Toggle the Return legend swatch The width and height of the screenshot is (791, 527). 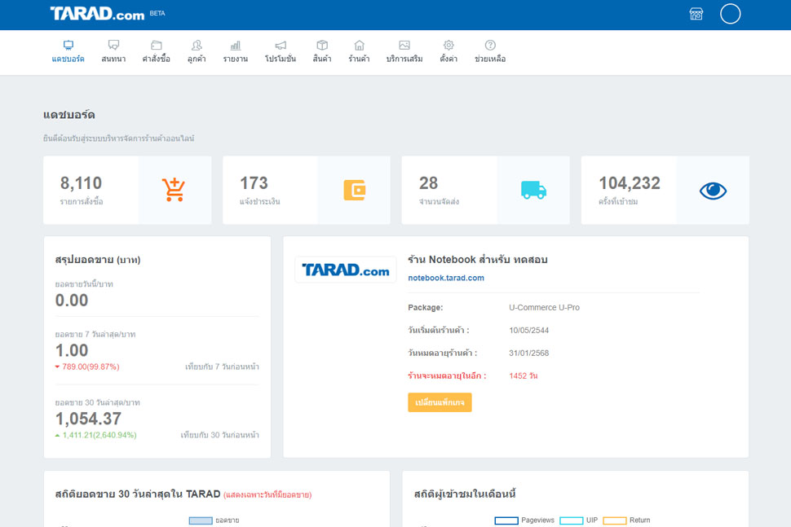click(615, 520)
